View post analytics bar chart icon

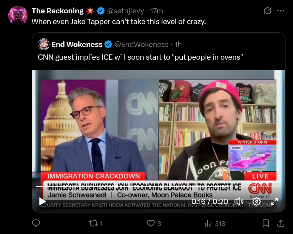click(x=208, y=223)
